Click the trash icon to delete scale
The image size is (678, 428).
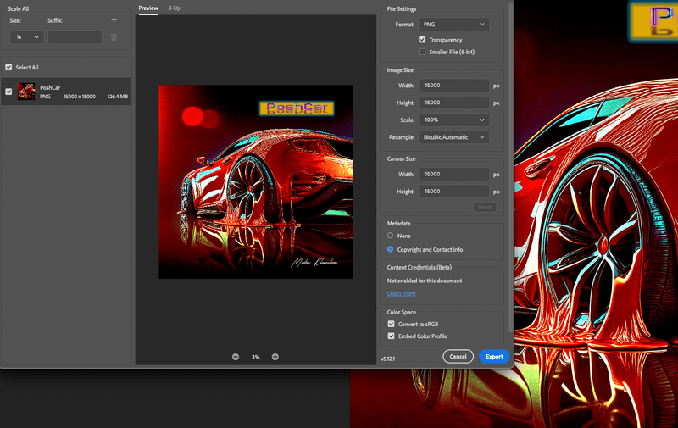(114, 37)
